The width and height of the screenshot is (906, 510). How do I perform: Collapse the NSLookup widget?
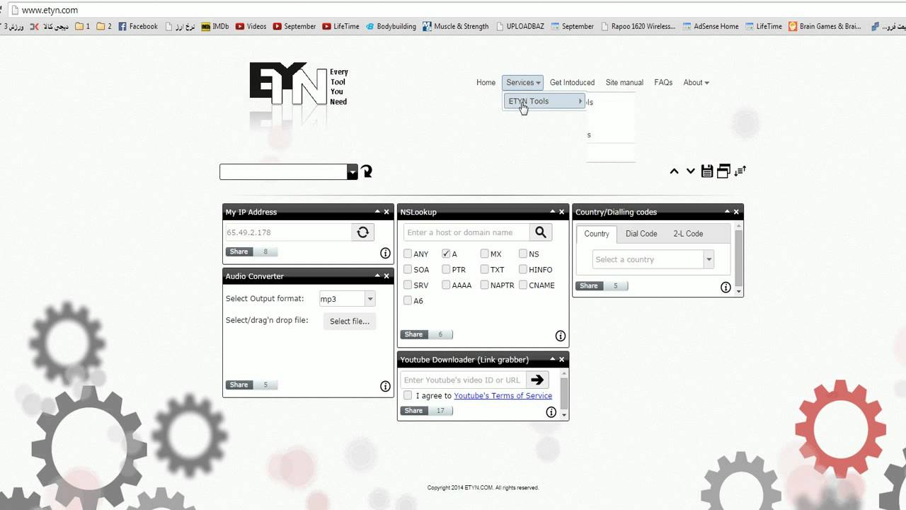pyautogui.click(x=553, y=212)
